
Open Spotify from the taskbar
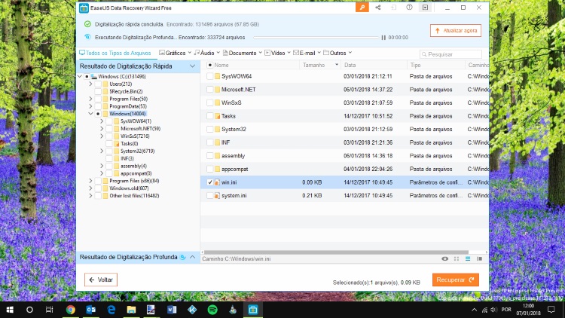[x=212, y=310]
